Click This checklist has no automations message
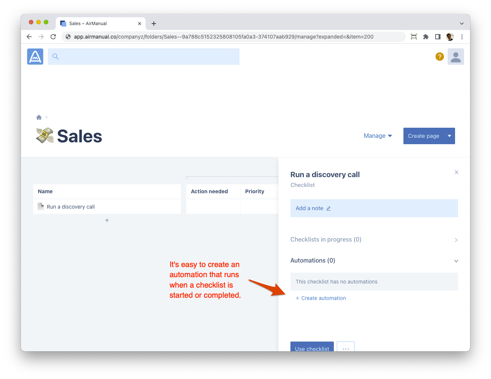The height and width of the screenshot is (379, 491). (x=374, y=282)
